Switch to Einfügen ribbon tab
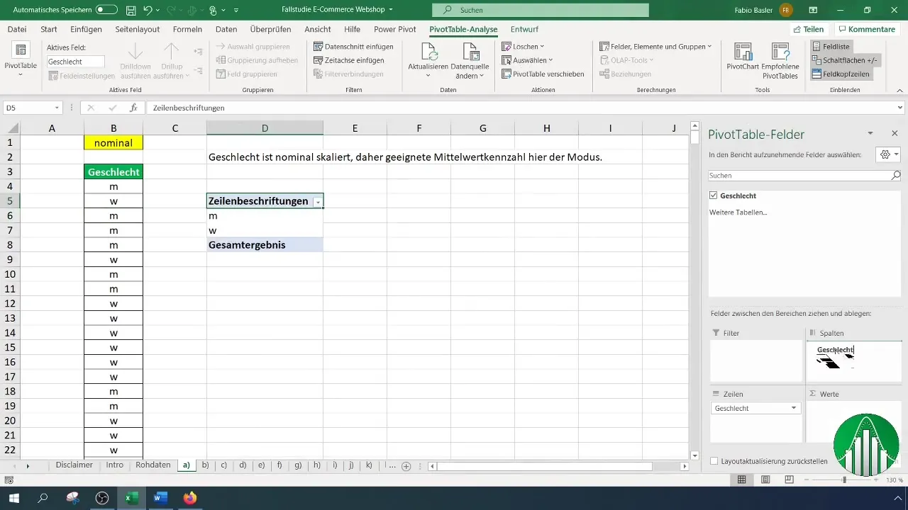 click(86, 29)
